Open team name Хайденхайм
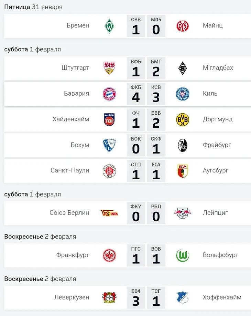This screenshot has width=251, height=316. click(x=71, y=119)
